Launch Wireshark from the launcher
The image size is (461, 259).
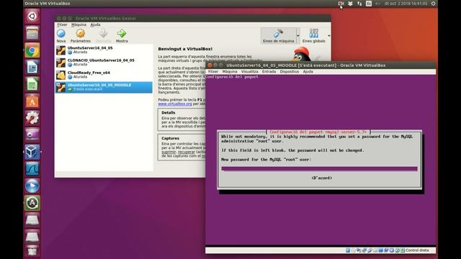[x=32, y=169]
